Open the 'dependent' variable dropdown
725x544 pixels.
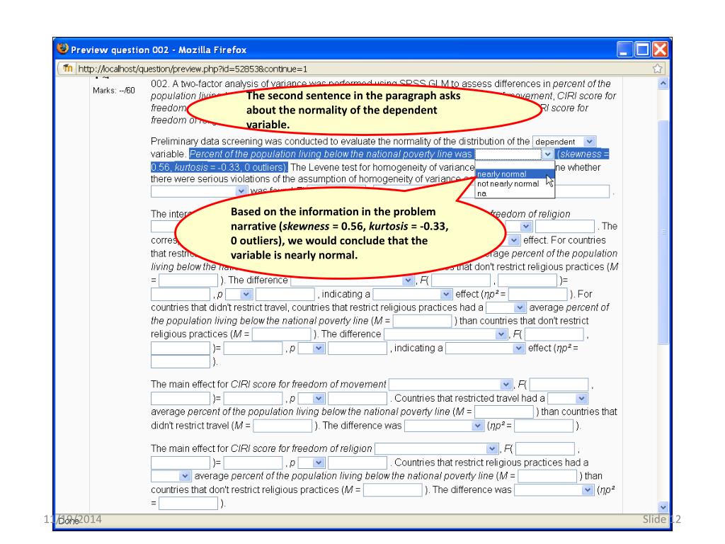click(564, 142)
